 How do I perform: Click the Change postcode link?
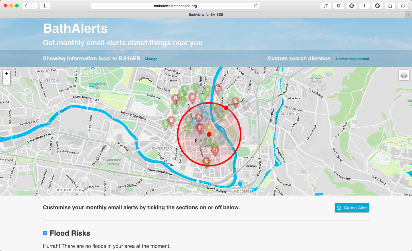coord(151,59)
